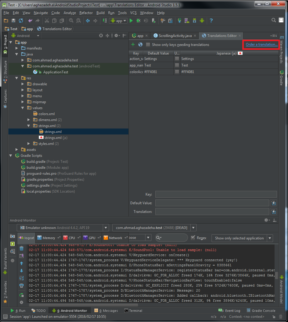Open the AVD Manager icon
Image resolution: width=288 pixels, height=322 pixels.
coord(187,21)
